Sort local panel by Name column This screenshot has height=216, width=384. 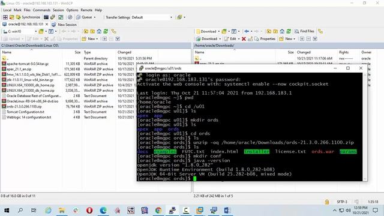(x=31, y=52)
